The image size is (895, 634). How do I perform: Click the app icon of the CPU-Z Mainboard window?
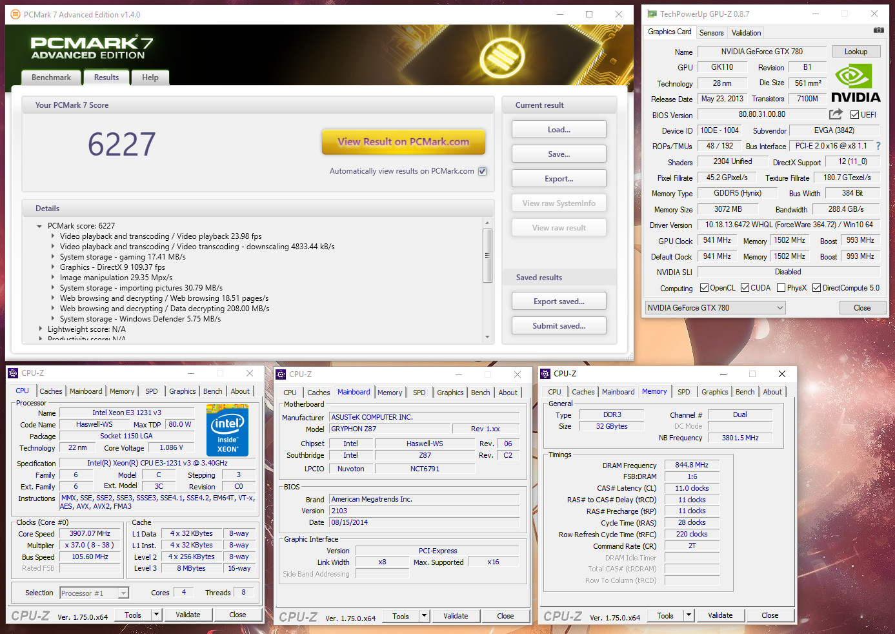pos(281,374)
